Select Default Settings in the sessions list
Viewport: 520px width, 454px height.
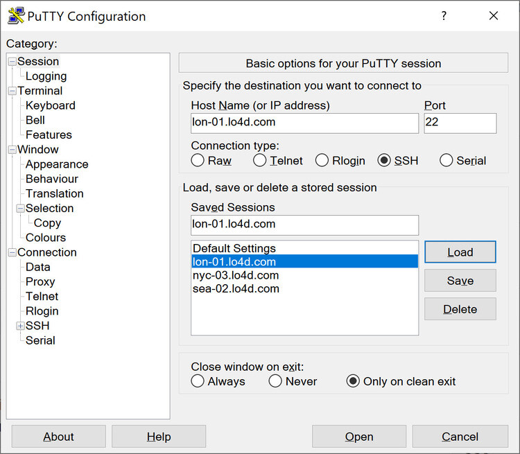[x=234, y=248]
